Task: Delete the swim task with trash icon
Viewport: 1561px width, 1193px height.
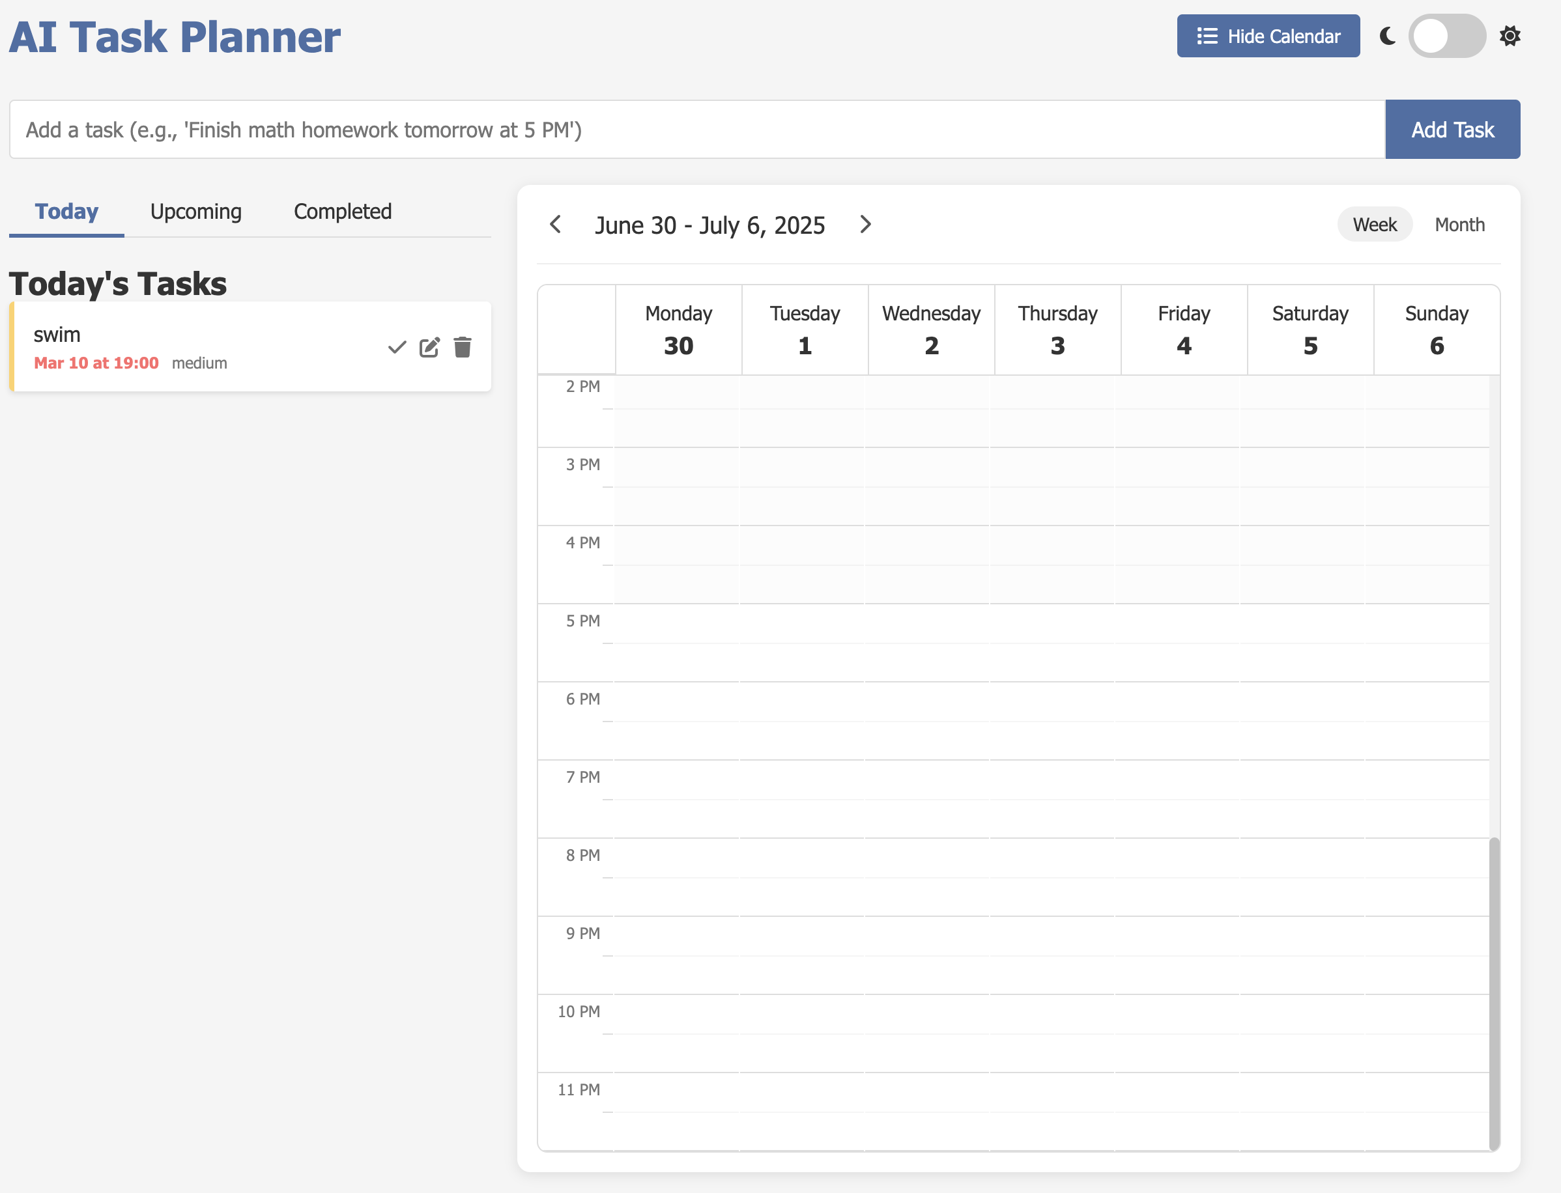Action: click(463, 346)
